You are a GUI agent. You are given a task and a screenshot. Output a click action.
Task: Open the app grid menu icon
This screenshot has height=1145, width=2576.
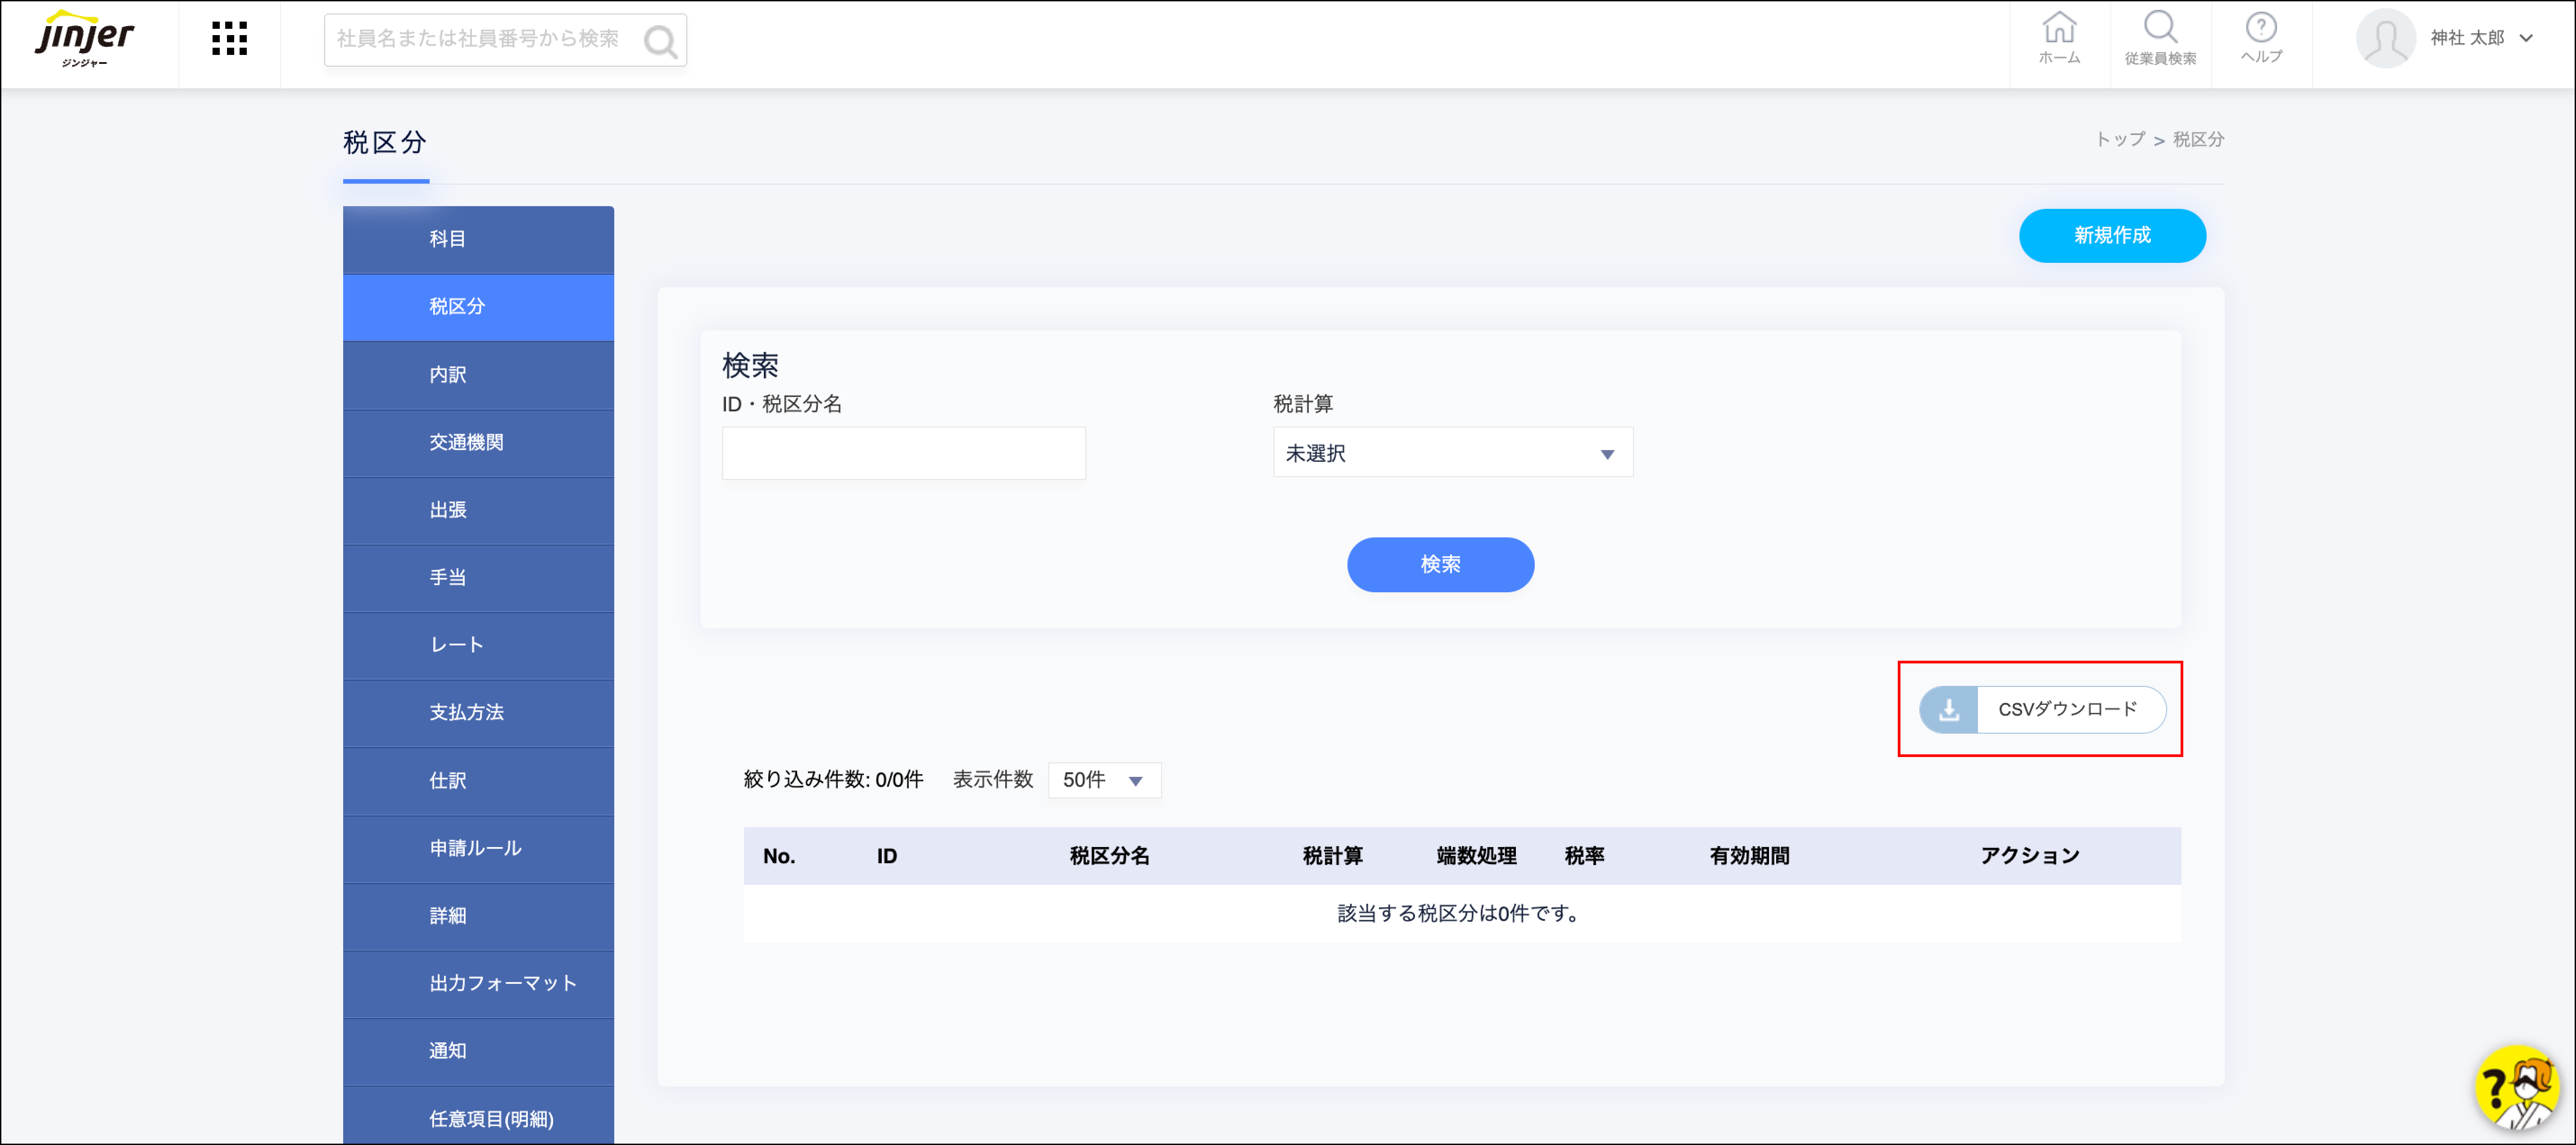(230, 39)
